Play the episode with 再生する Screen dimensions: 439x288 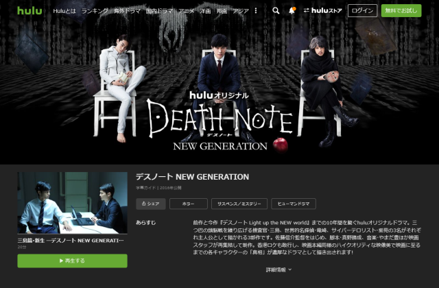pyautogui.click(x=72, y=261)
